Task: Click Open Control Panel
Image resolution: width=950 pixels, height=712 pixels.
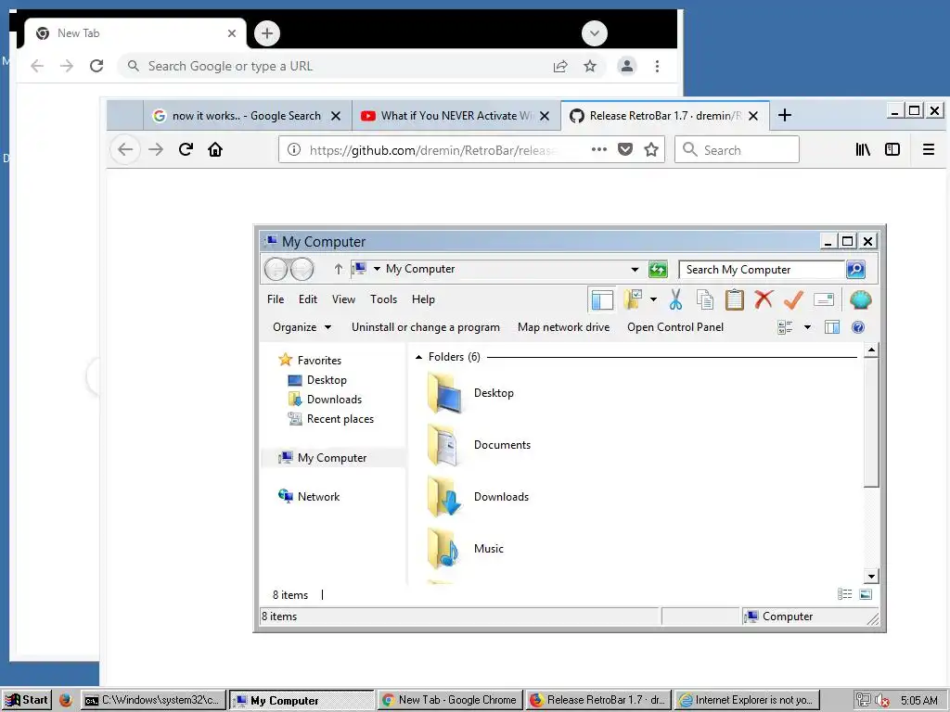Action: pos(675,327)
